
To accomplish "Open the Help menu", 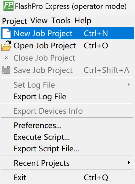I will (x=83, y=20).
